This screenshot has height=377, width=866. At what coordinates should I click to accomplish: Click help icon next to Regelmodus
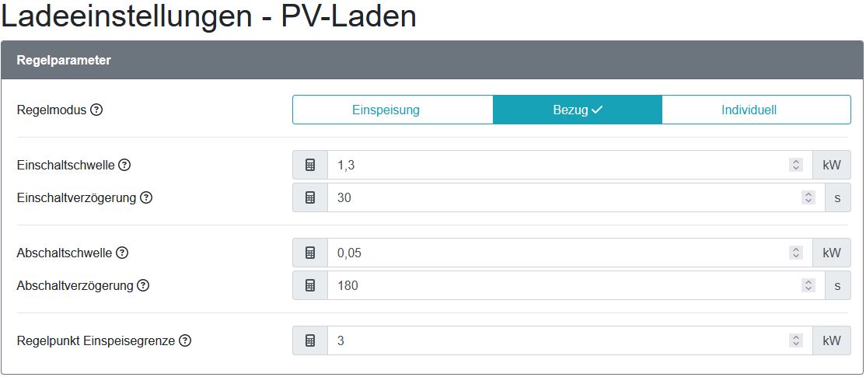(96, 110)
